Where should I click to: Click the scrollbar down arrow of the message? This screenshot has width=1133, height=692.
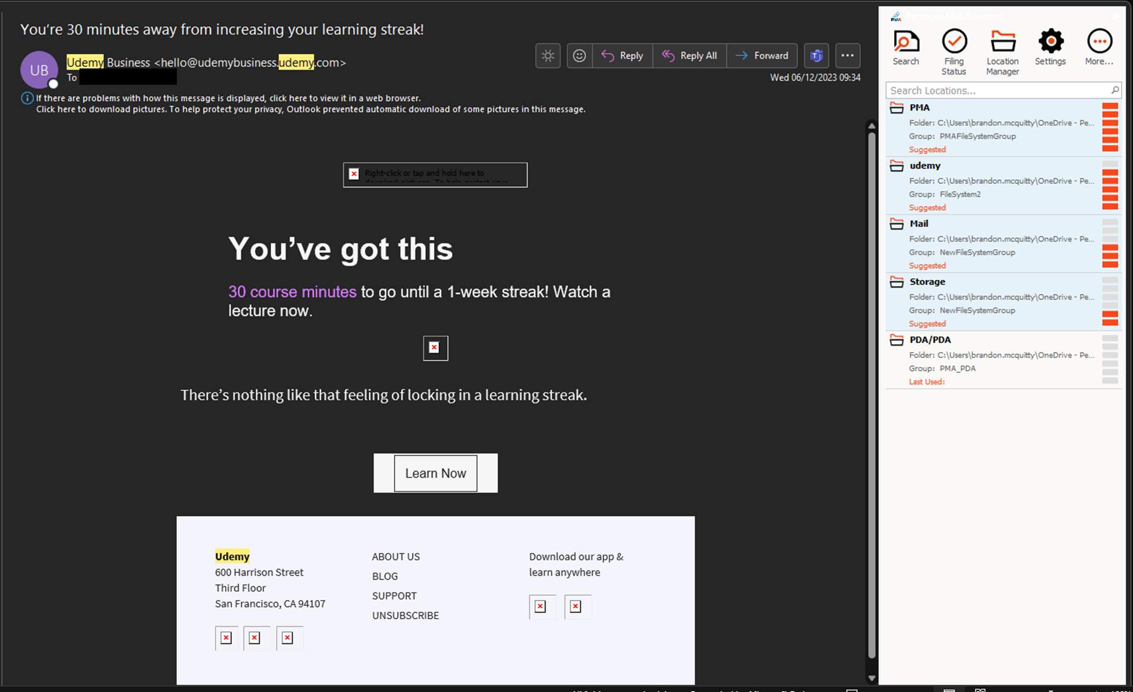[872, 678]
